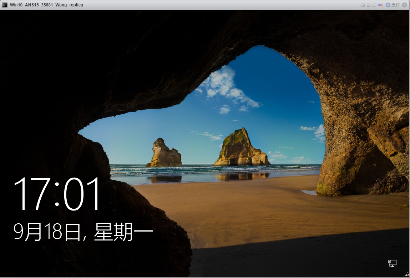Viewport: 410px width, 278px height.
Task: Click the 17:01 lock screen clock
Action: click(x=57, y=194)
